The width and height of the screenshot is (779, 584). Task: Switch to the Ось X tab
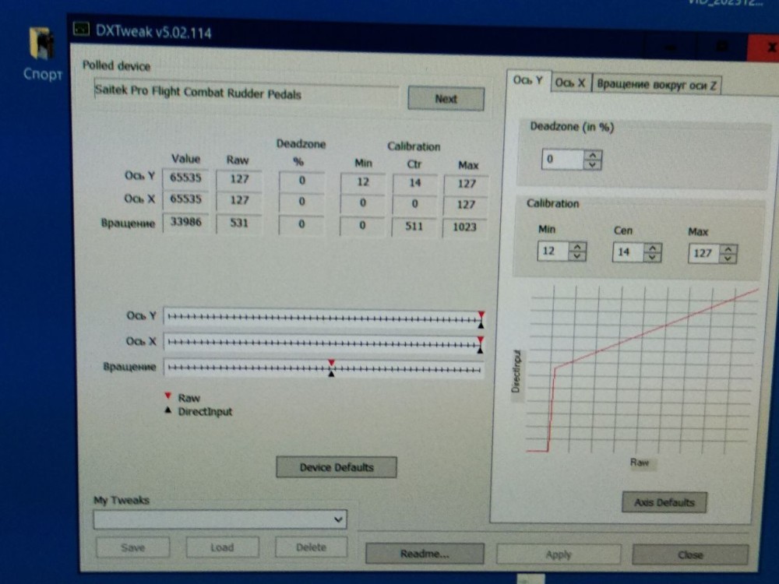570,83
